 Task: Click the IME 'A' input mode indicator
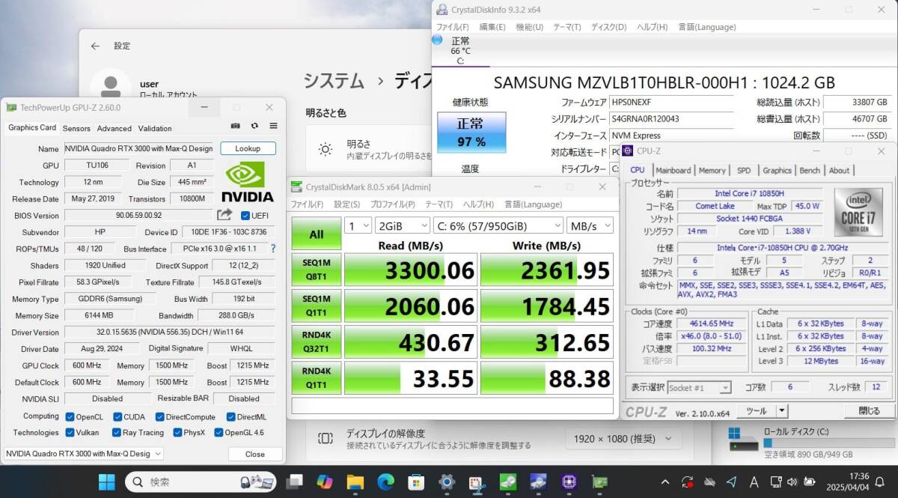point(754,481)
